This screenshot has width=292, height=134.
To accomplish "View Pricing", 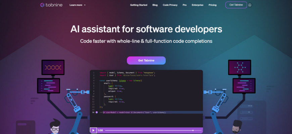I will [212, 5].
